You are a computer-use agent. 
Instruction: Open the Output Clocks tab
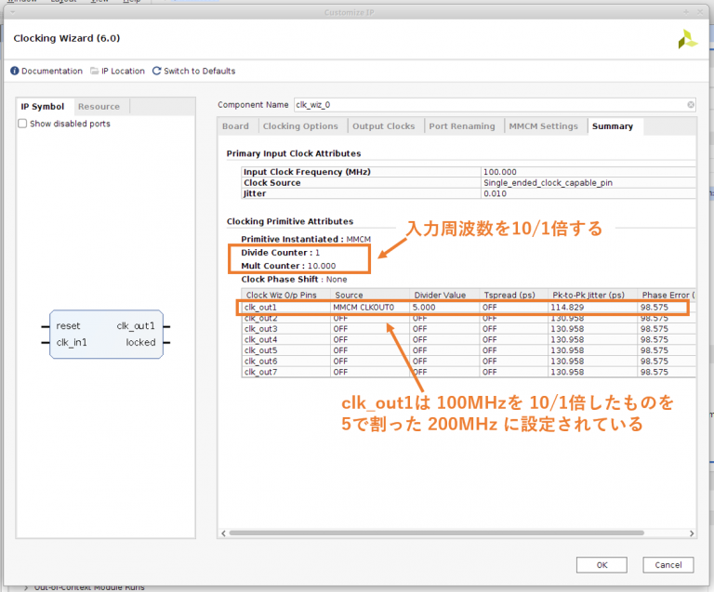click(x=383, y=126)
